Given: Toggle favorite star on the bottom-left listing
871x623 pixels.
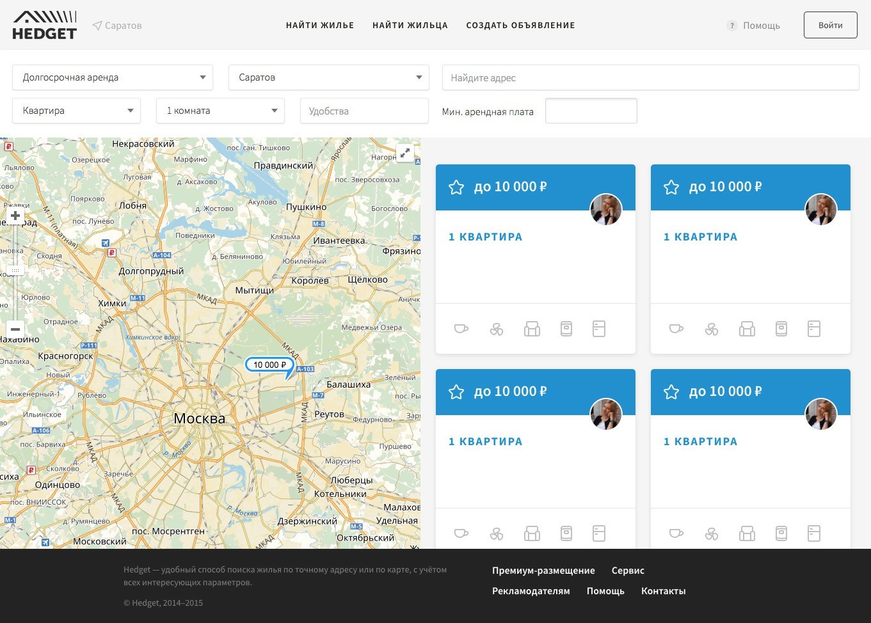Looking at the screenshot, I should pos(456,391).
